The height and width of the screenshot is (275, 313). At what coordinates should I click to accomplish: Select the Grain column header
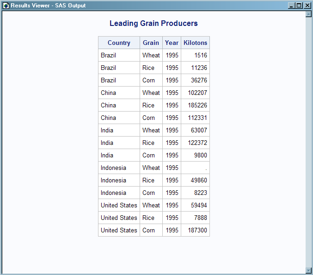pyautogui.click(x=151, y=43)
